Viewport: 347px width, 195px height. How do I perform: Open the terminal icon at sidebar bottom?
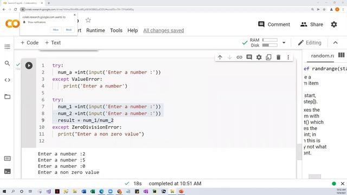coord(7,171)
